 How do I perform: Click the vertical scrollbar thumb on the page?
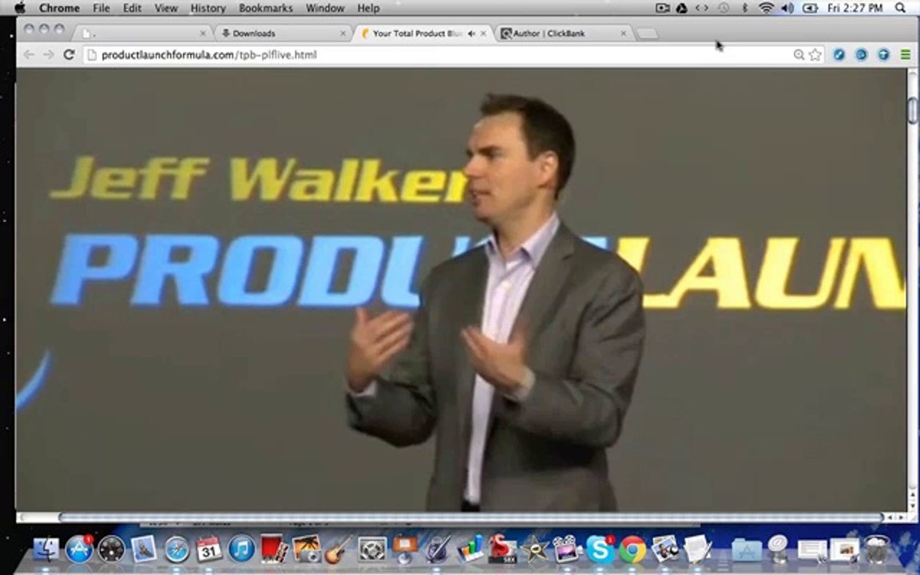click(912, 111)
